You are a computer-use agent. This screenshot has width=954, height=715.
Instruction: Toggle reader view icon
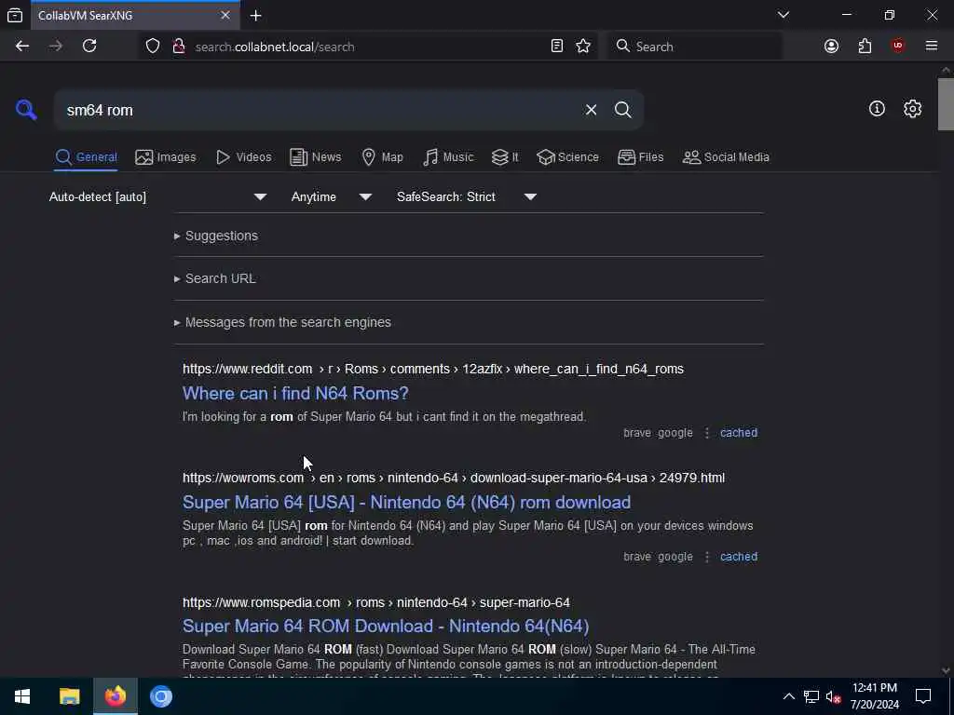click(x=557, y=47)
